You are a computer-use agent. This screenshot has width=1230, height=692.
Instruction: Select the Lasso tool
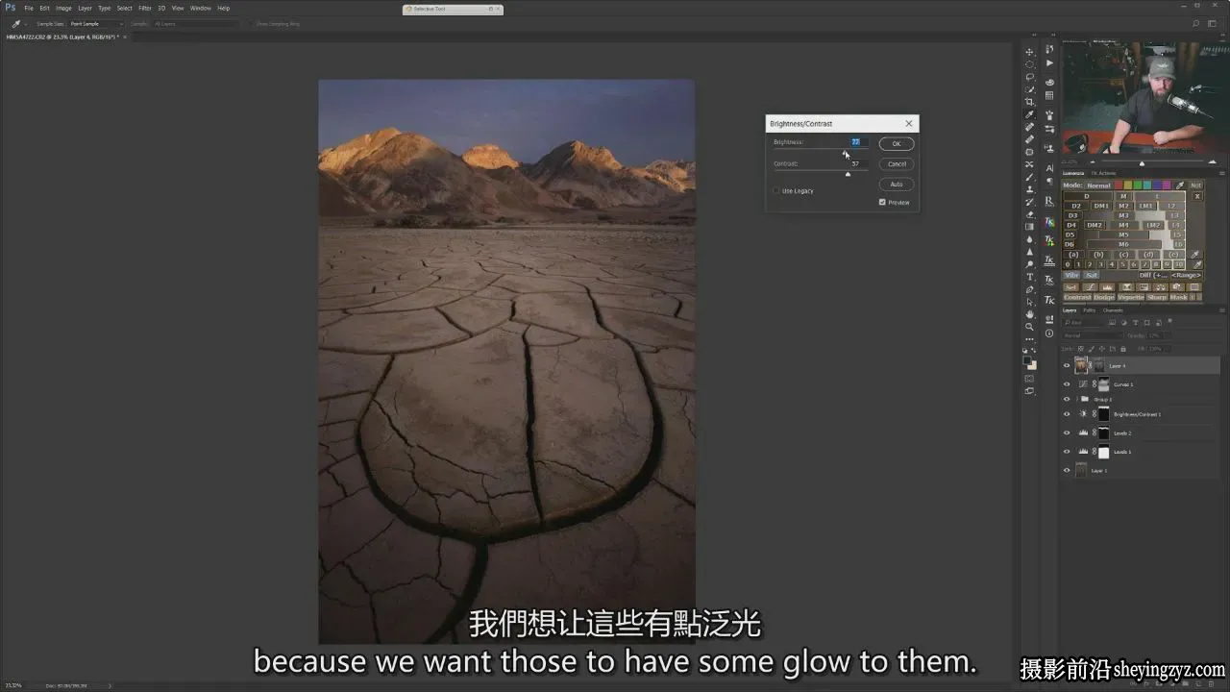[1030, 77]
